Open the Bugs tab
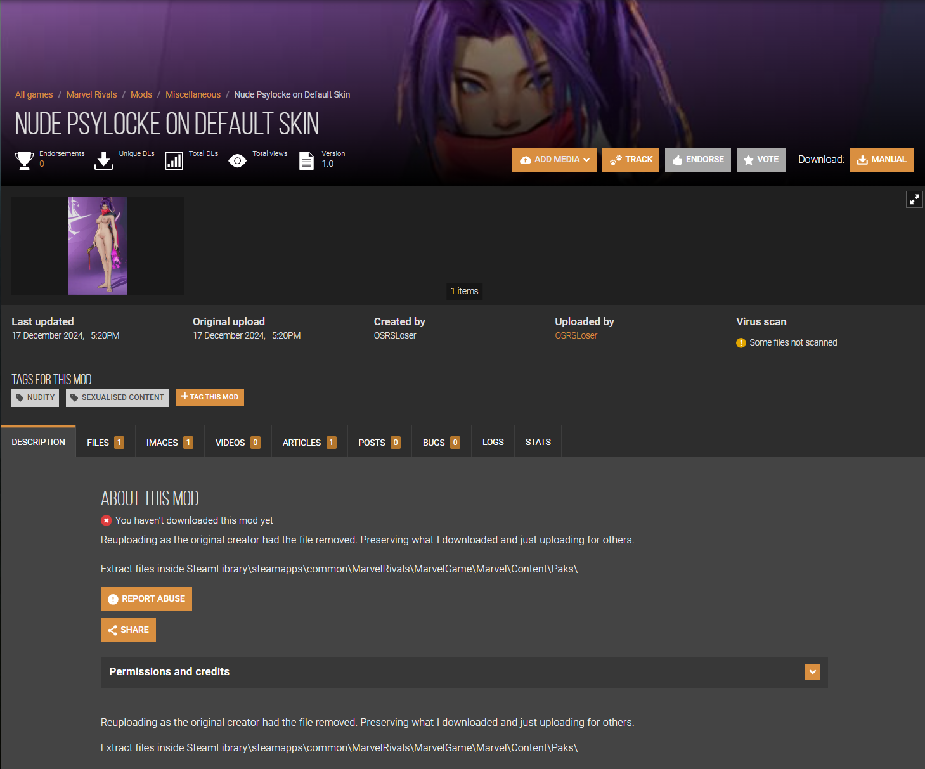The height and width of the screenshot is (769, 925). click(x=441, y=443)
